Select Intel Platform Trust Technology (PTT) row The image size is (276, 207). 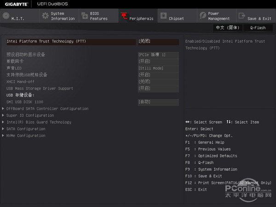point(71,41)
